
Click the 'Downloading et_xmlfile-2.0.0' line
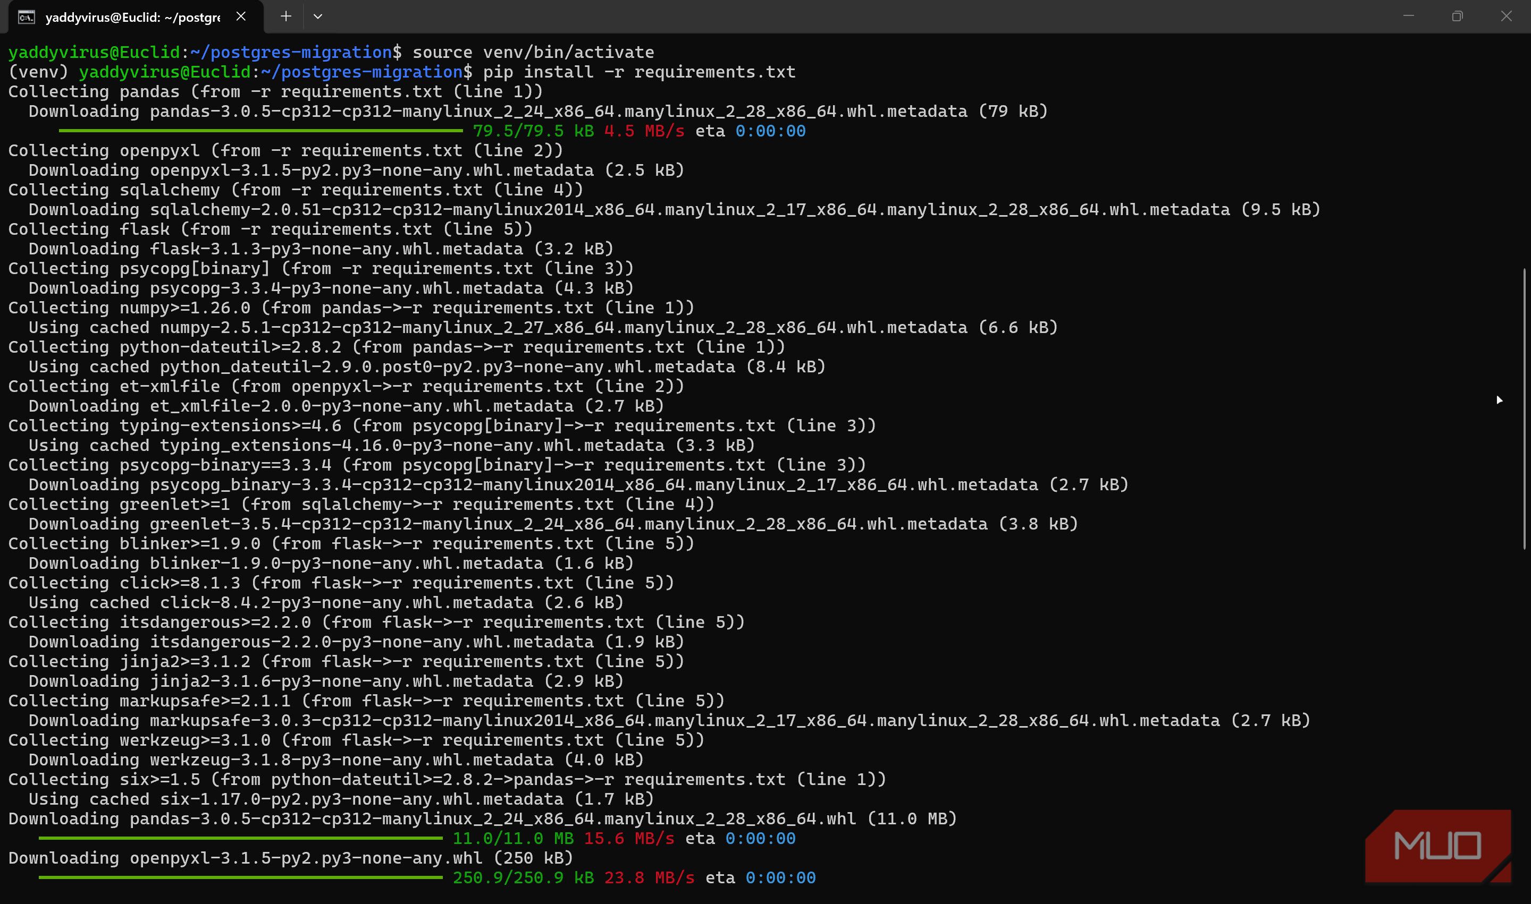346,406
